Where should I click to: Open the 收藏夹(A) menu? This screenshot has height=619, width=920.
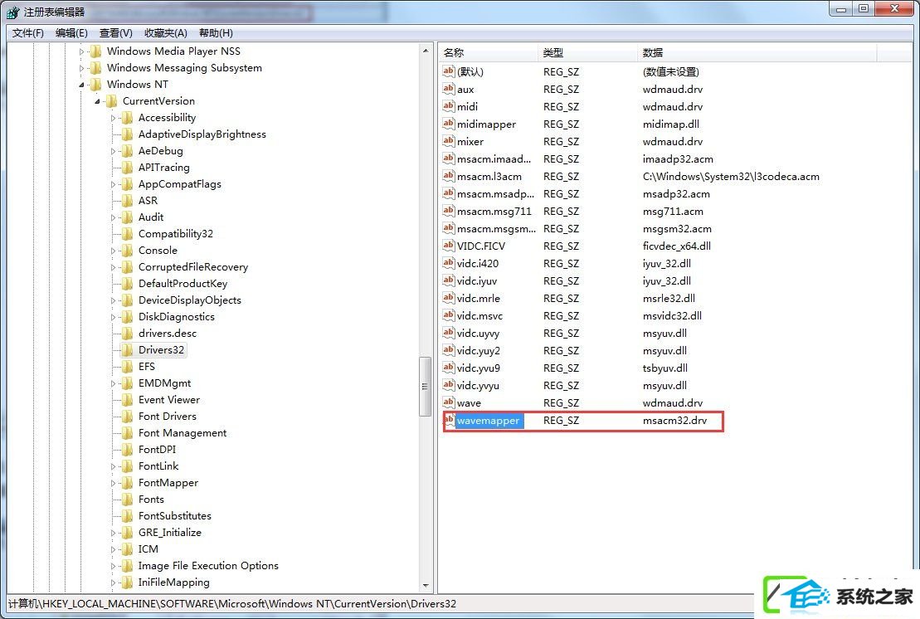pos(165,33)
